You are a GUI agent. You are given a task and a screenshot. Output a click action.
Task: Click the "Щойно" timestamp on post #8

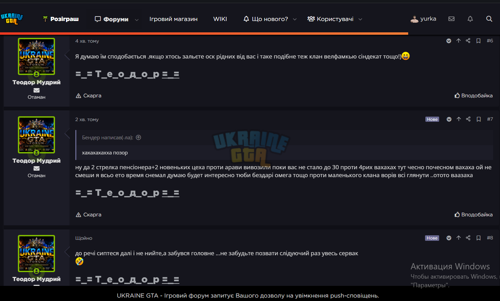(84, 238)
